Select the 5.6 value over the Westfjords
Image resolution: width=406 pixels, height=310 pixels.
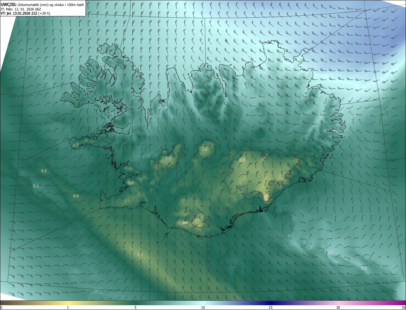click(97, 79)
